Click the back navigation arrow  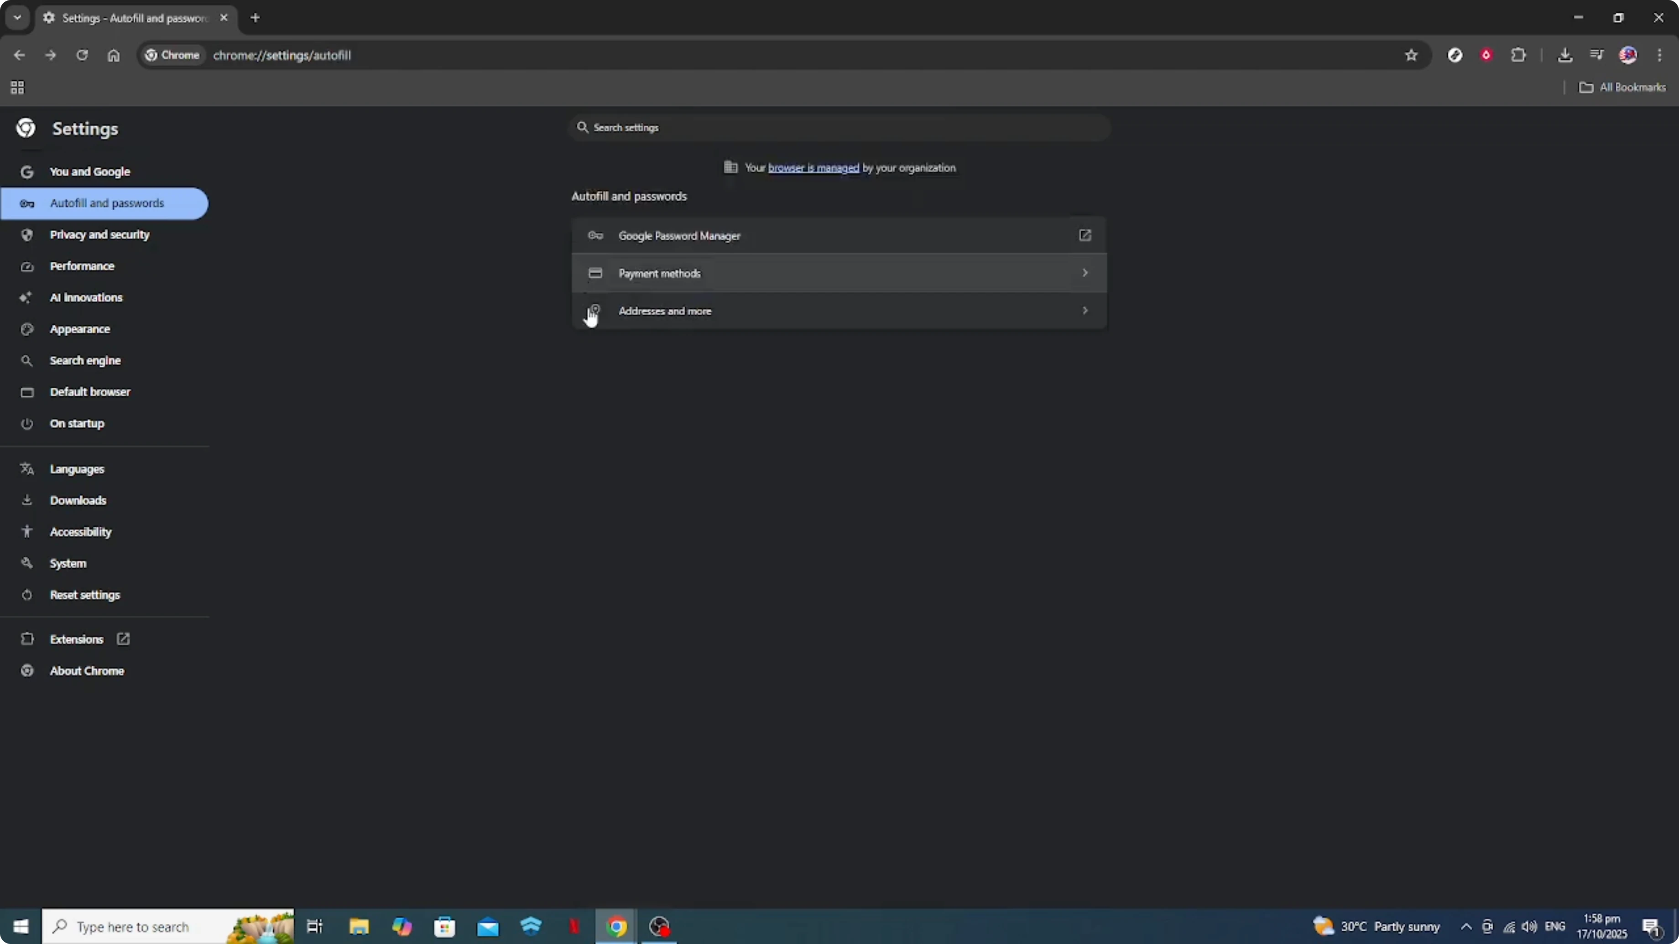pos(19,55)
